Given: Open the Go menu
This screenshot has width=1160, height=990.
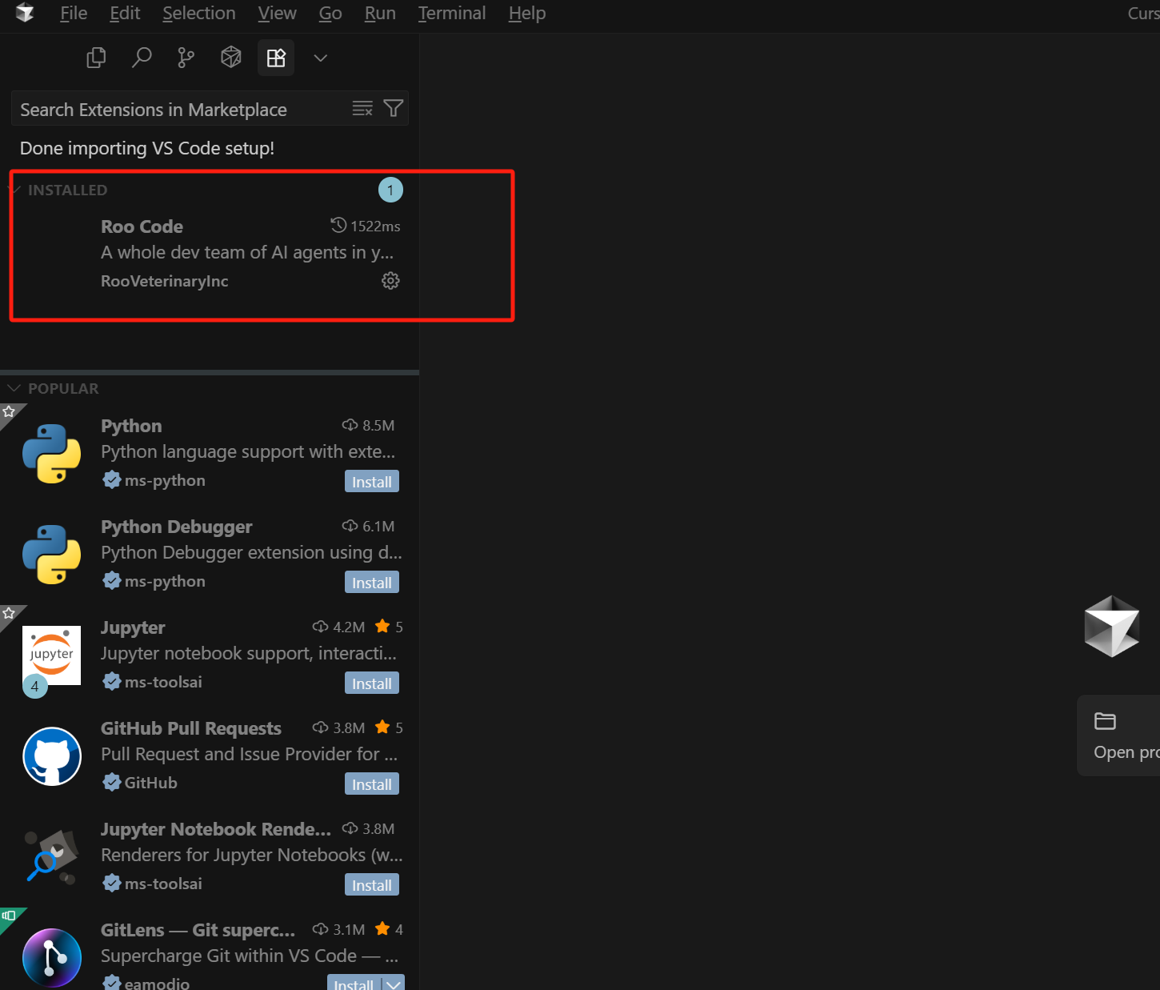Looking at the screenshot, I should click(330, 13).
